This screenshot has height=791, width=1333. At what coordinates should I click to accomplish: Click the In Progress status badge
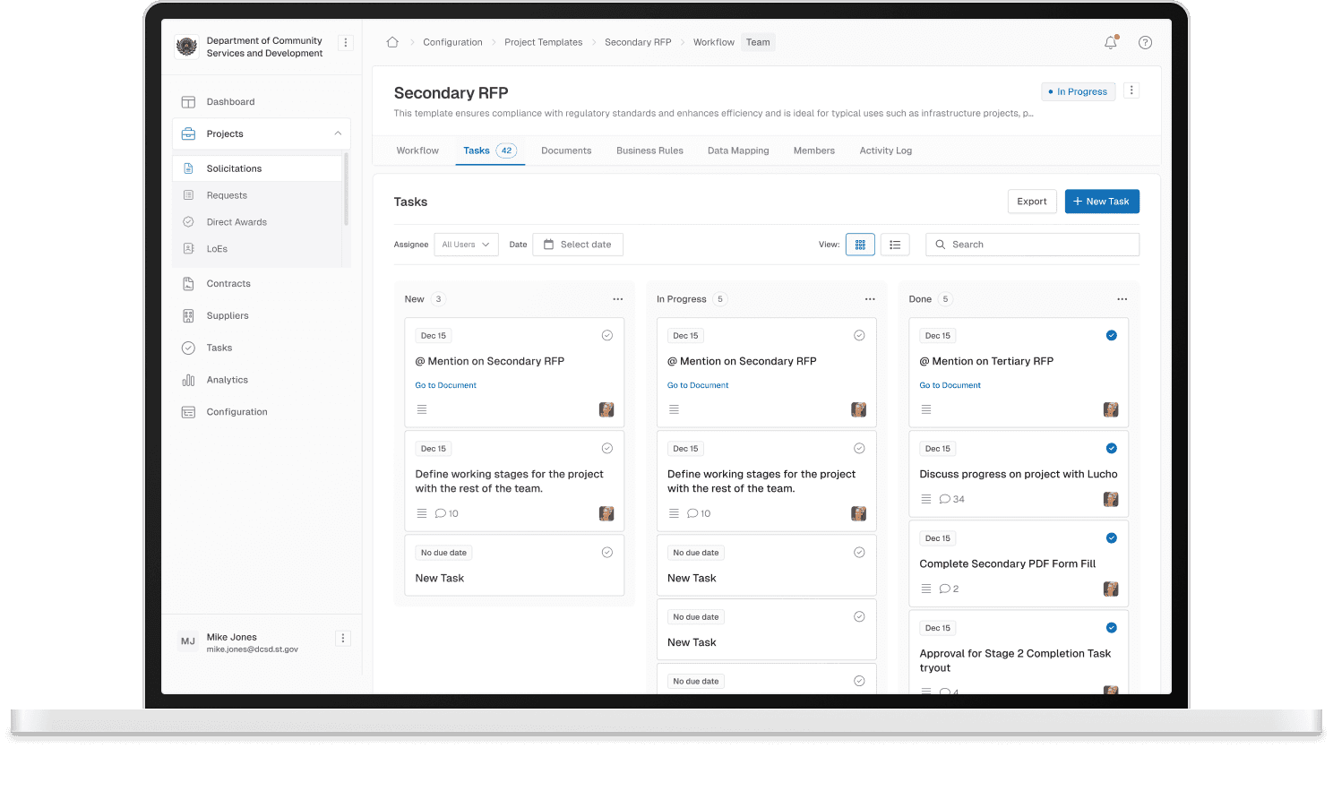1079,91
